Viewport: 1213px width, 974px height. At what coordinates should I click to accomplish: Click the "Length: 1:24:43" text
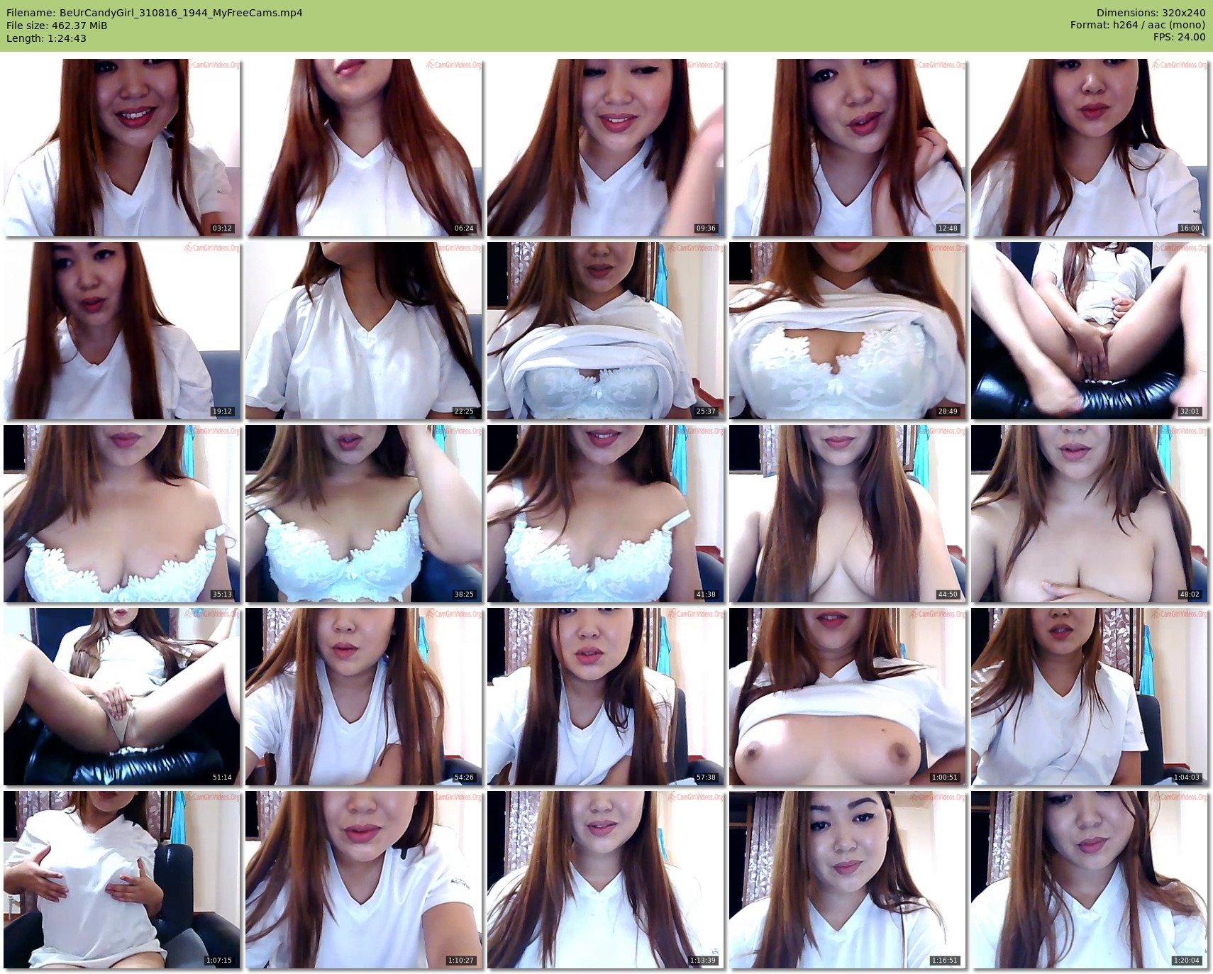pos(46,38)
